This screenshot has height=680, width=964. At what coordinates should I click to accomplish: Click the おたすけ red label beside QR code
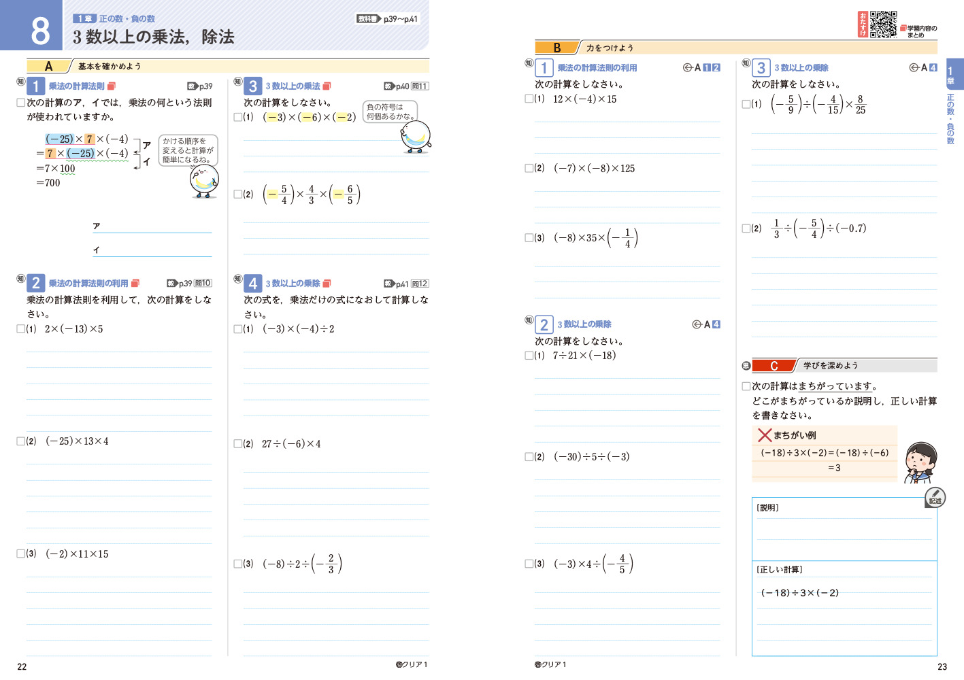[x=863, y=24]
